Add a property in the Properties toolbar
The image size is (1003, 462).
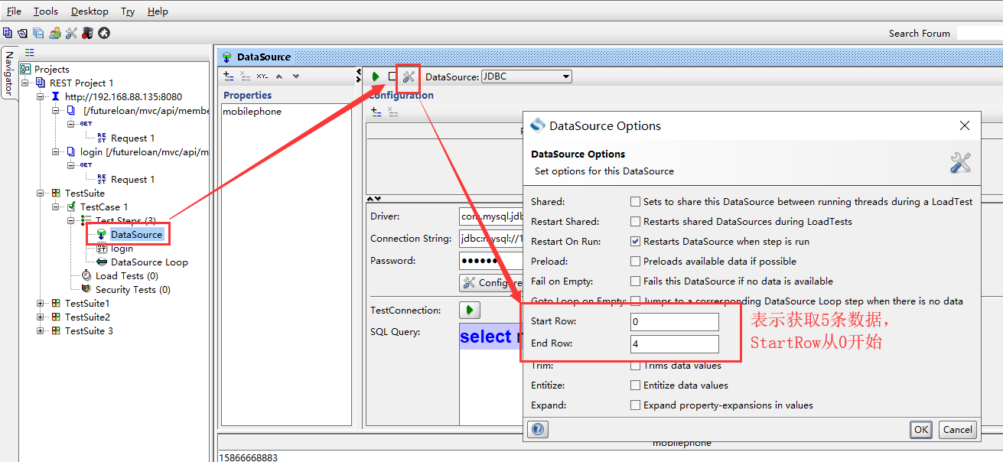228,76
